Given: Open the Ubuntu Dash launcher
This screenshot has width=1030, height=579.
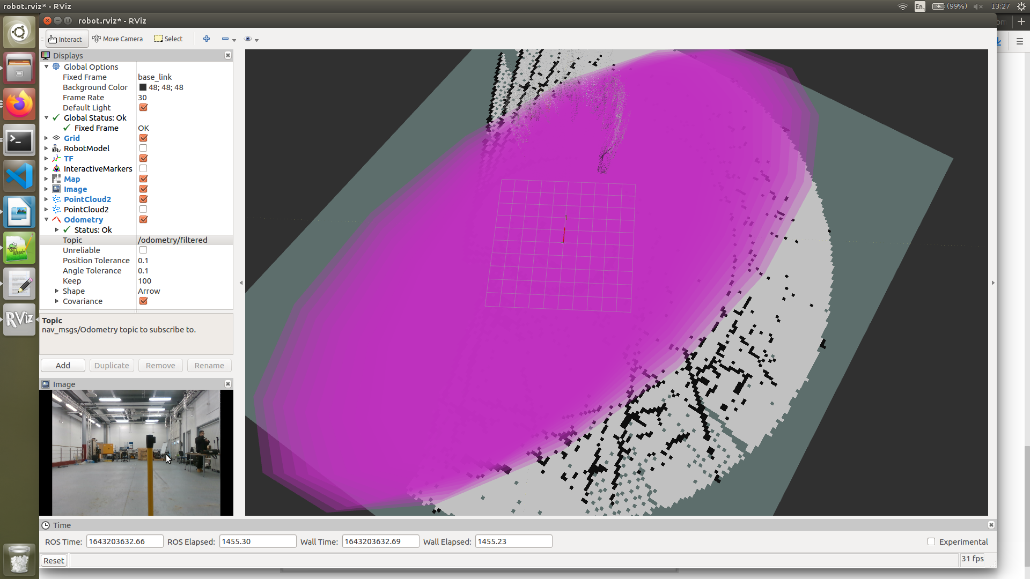Looking at the screenshot, I should (x=19, y=32).
